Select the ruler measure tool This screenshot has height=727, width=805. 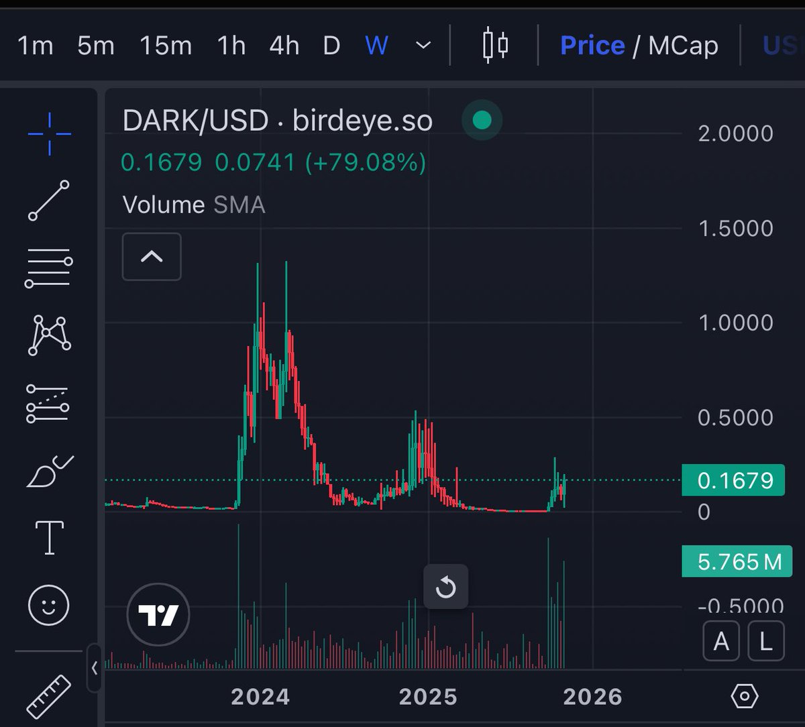[x=48, y=696]
